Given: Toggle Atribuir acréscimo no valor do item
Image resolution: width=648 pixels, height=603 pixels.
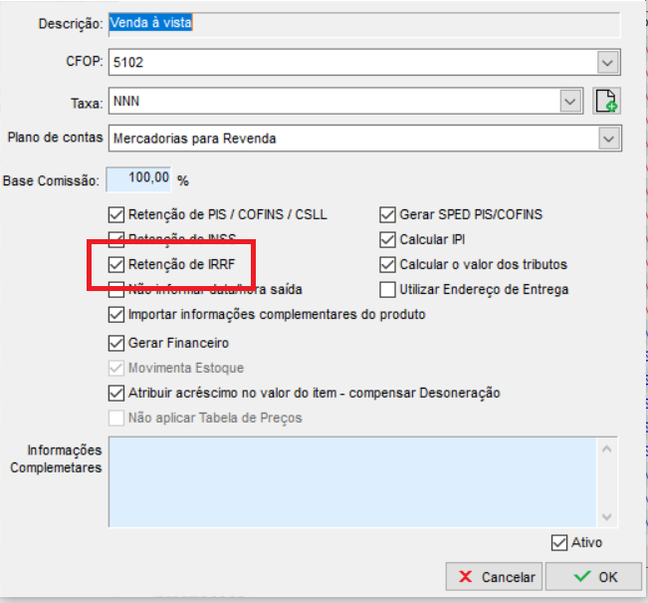Looking at the screenshot, I should coord(115,393).
